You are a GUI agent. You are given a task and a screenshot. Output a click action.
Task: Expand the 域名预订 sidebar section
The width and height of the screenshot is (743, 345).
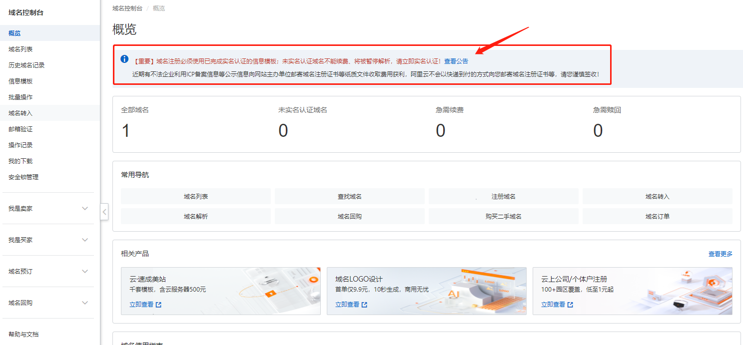(x=84, y=272)
